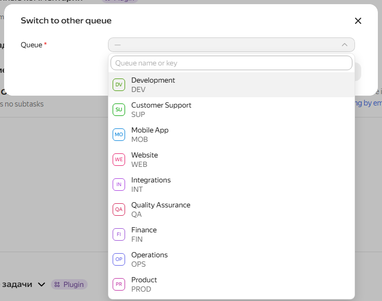The height and width of the screenshot is (301, 382).
Task: Click the green DV Development queue icon
Action: pyautogui.click(x=119, y=85)
